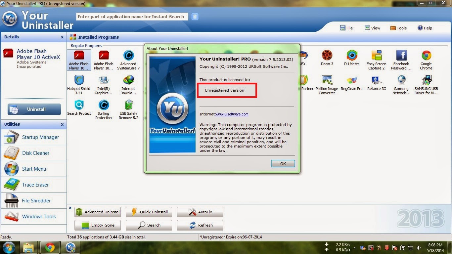The image size is (452, 254).
Task: Select Advanced SystemCare 7 in the program list
Action: 128,60
